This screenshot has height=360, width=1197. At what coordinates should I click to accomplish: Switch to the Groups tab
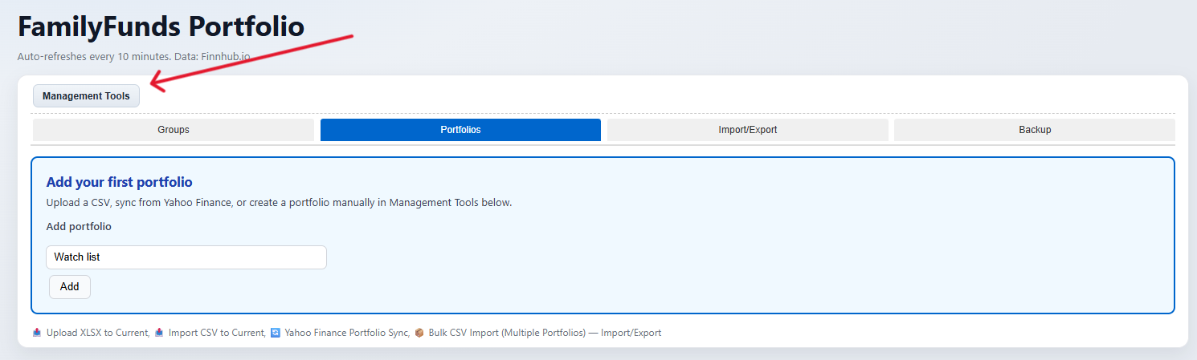pyautogui.click(x=174, y=130)
